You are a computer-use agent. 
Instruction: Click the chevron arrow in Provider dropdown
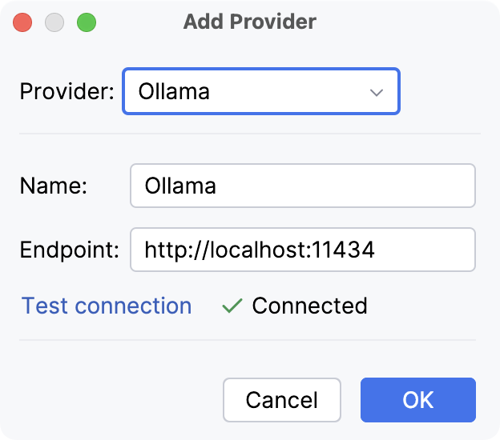pos(377,92)
